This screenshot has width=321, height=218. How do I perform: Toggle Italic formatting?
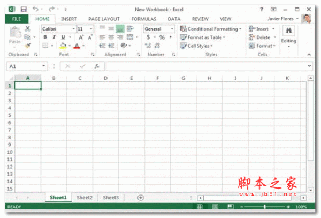(54, 37)
